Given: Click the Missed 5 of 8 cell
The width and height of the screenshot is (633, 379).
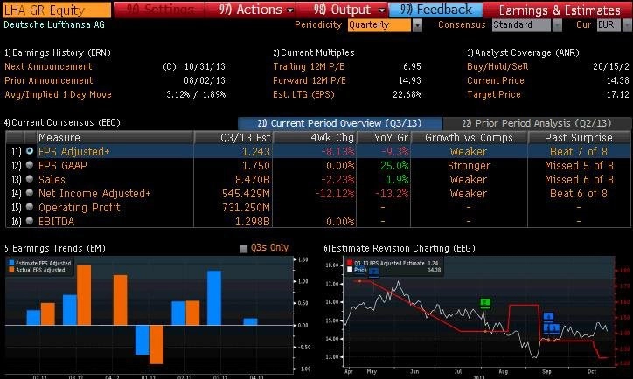Looking at the screenshot, I should [x=579, y=165].
